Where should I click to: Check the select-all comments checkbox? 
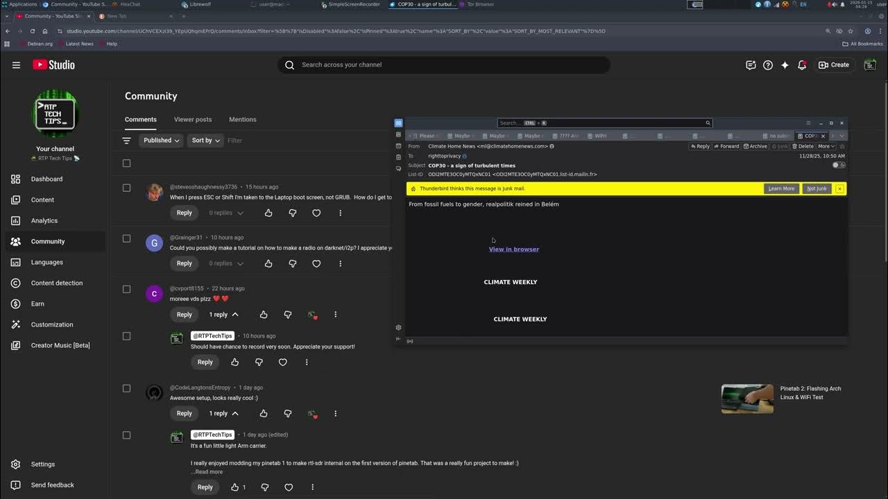coord(126,164)
